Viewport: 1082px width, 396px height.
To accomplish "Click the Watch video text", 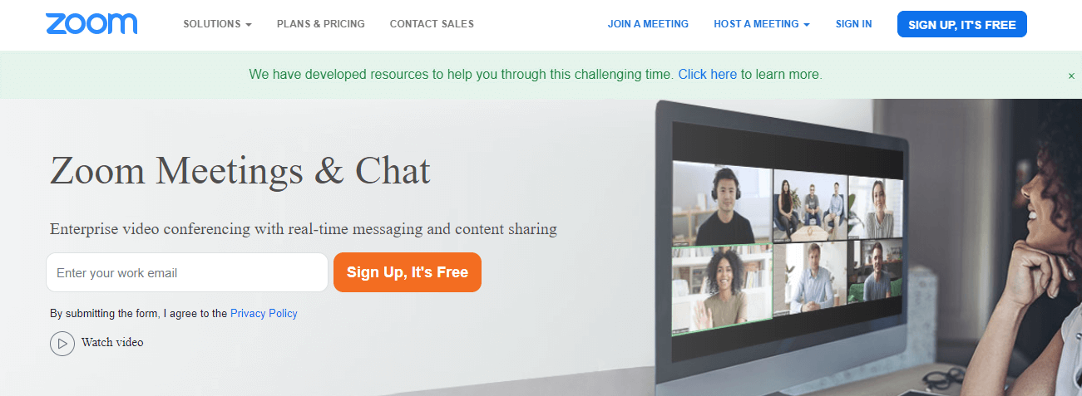I will (x=112, y=342).
